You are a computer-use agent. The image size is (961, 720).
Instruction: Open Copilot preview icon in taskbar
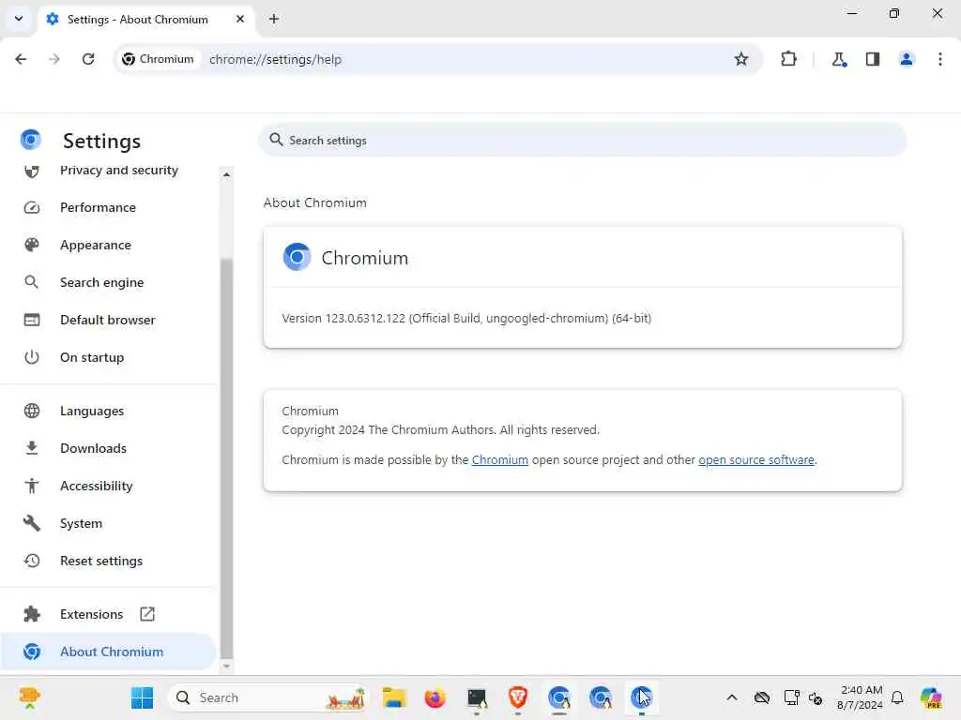pos(931,697)
